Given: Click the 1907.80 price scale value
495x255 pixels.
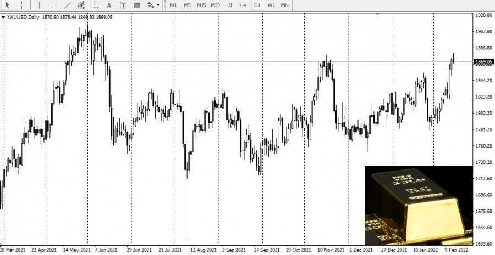Looking at the screenshot, I should click(x=484, y=31).
